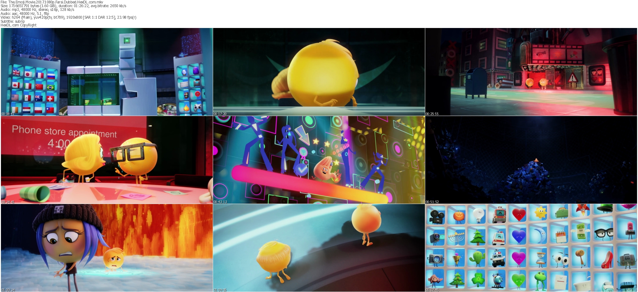
Task: Click the smiling sun emoji
Action: pyautogui.click(x=540, y=213)
